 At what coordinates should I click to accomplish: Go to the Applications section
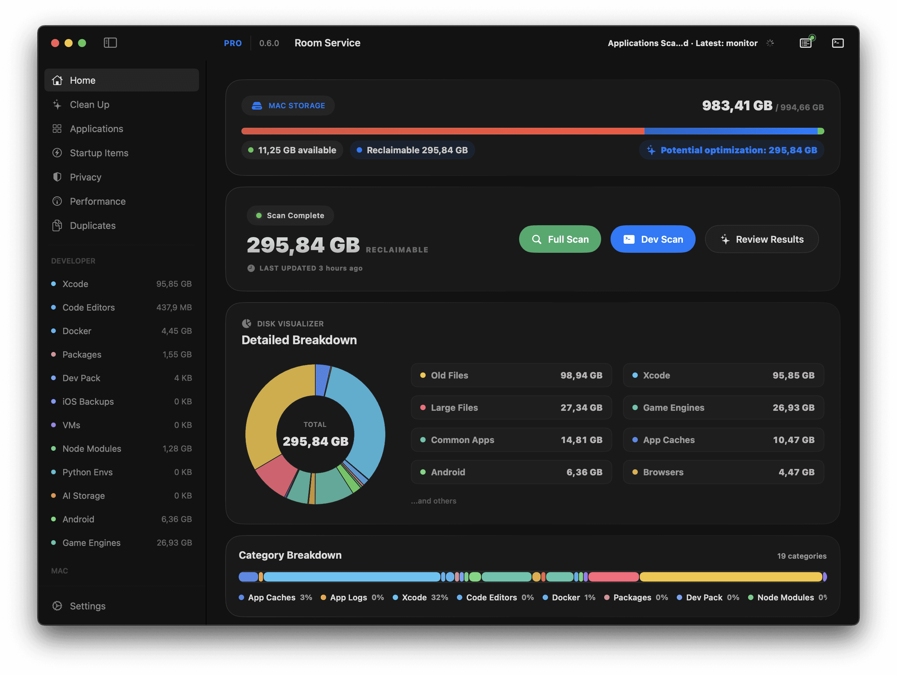pyautogui.click(x=96, y=129)
